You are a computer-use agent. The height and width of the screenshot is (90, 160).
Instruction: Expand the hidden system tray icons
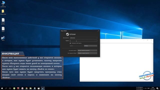(144, 88)
